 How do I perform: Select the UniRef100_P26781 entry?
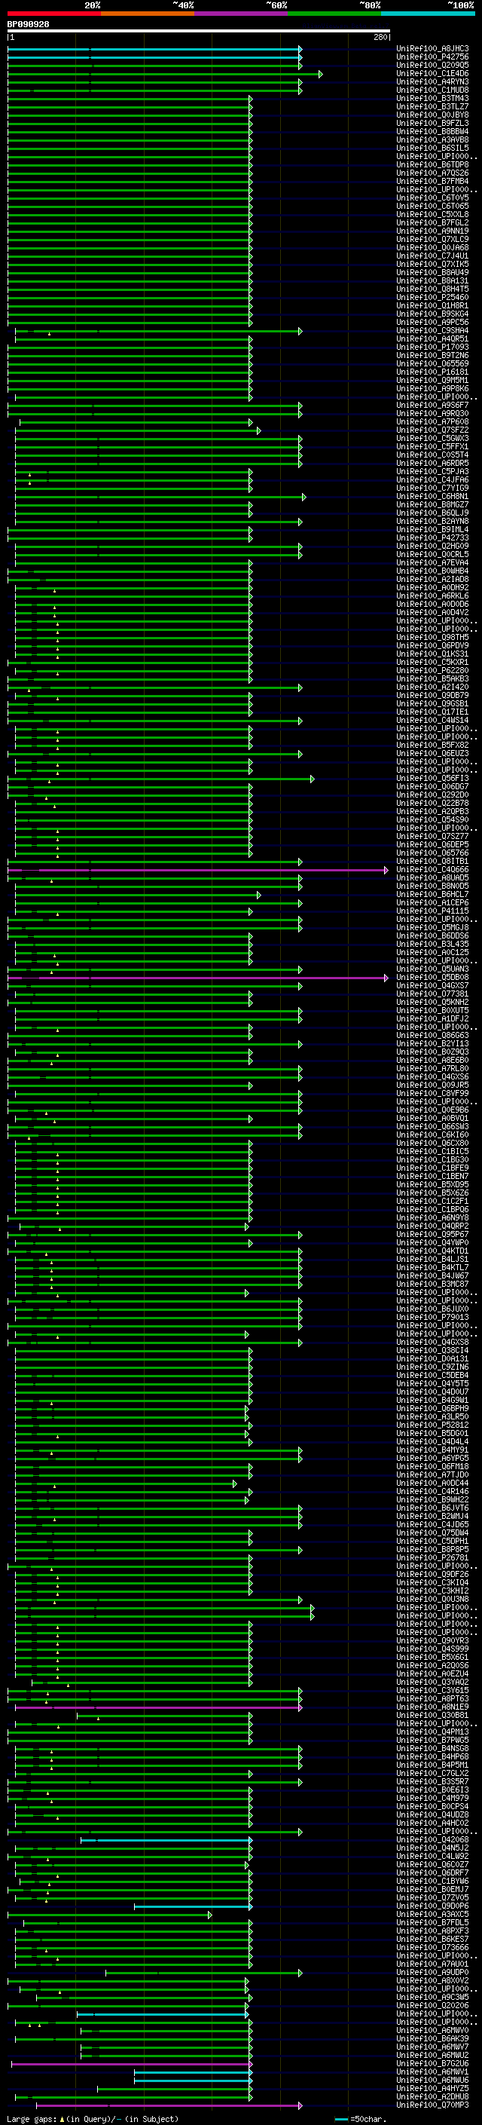tap(432, 1558)
